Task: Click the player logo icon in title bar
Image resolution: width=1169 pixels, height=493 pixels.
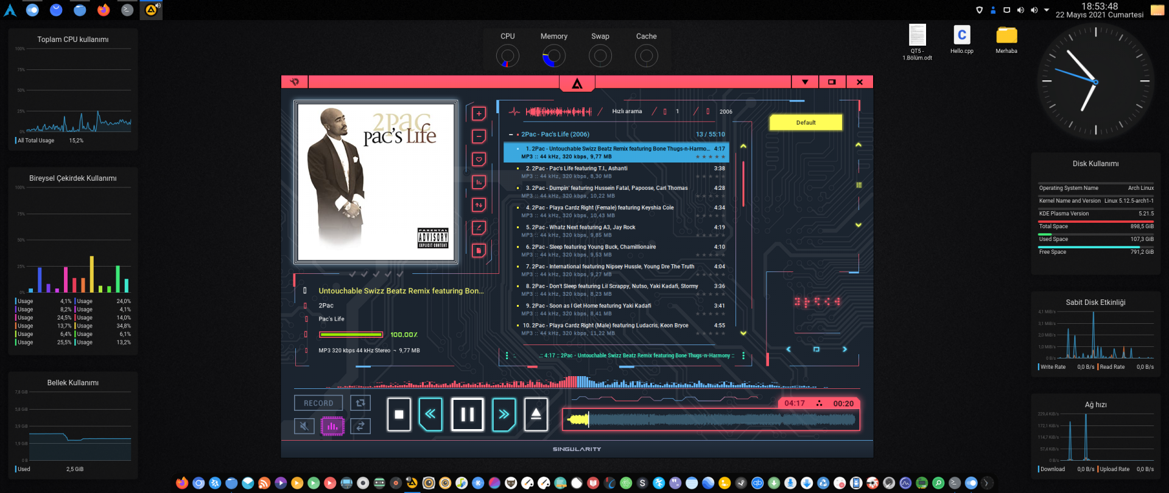Action: (x=295, y=82)
